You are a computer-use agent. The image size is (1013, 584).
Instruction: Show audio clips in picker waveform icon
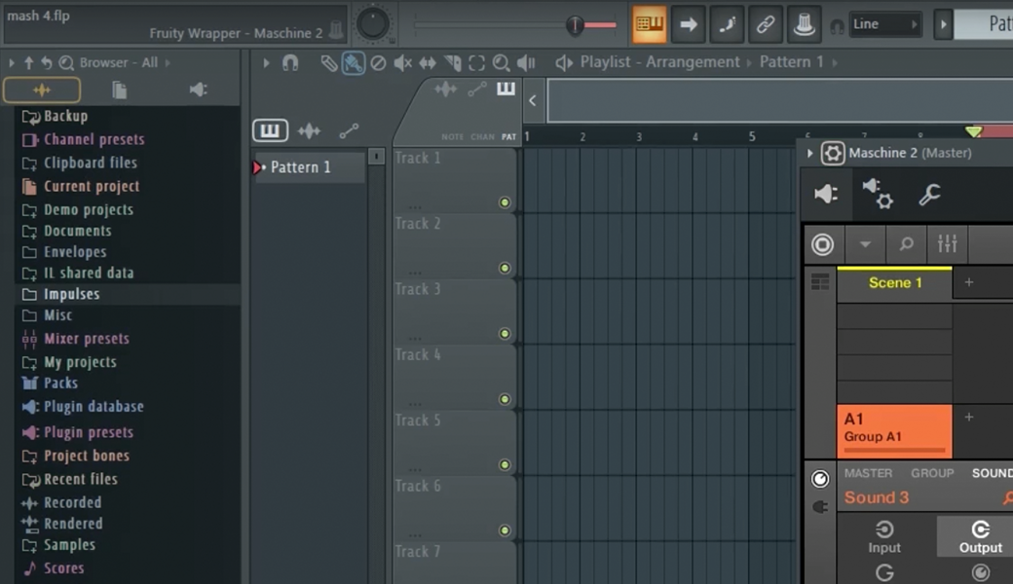309,131
